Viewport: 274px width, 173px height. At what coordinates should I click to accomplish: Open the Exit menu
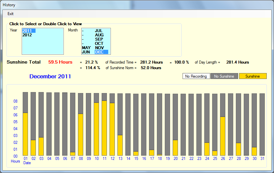pos(11,14)
